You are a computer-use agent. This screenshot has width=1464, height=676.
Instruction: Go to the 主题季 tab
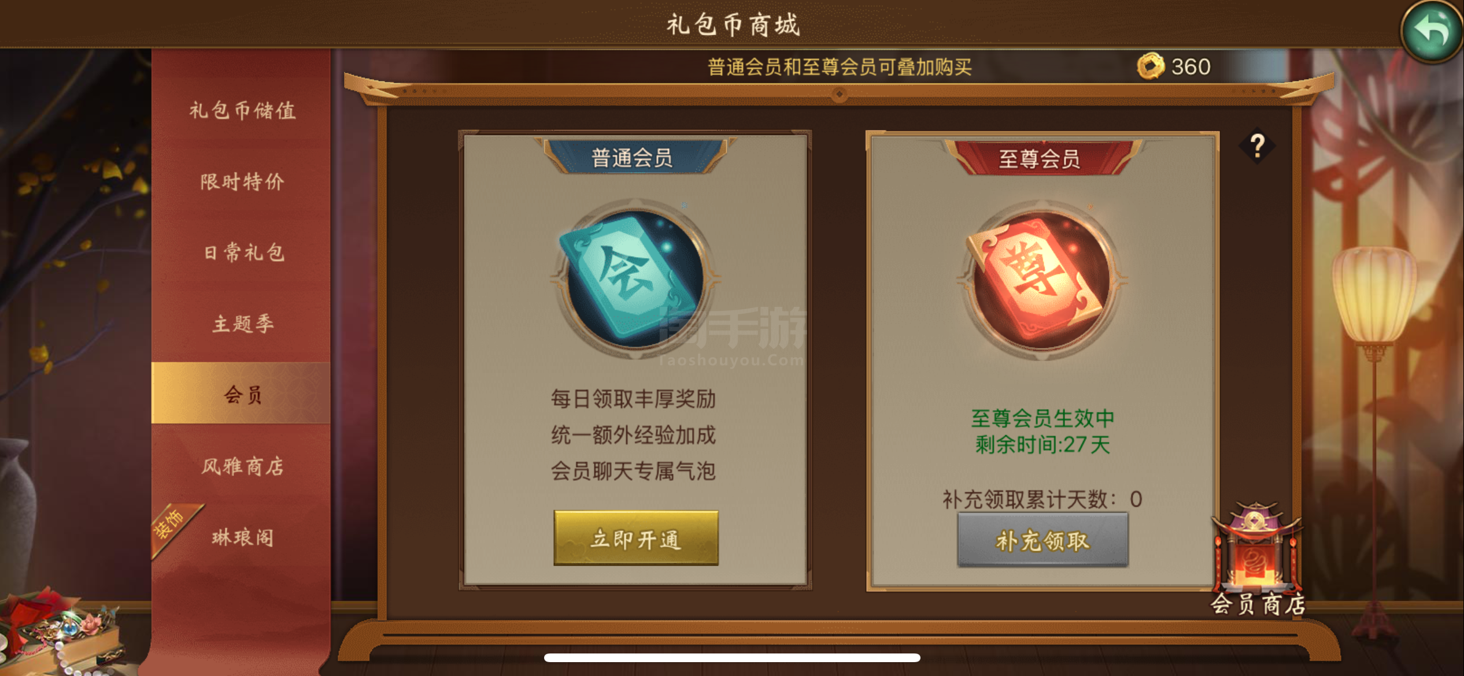coord(242,324)
